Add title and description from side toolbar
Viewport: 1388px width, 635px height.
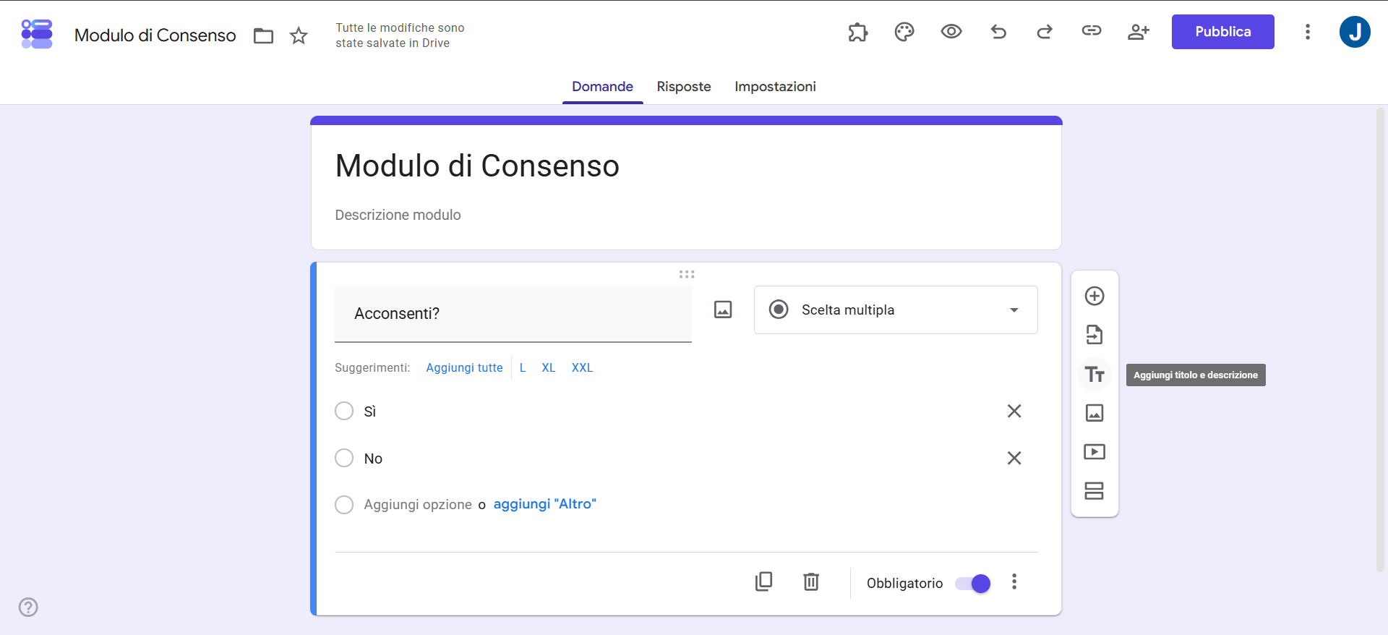tap(1094, 374)
